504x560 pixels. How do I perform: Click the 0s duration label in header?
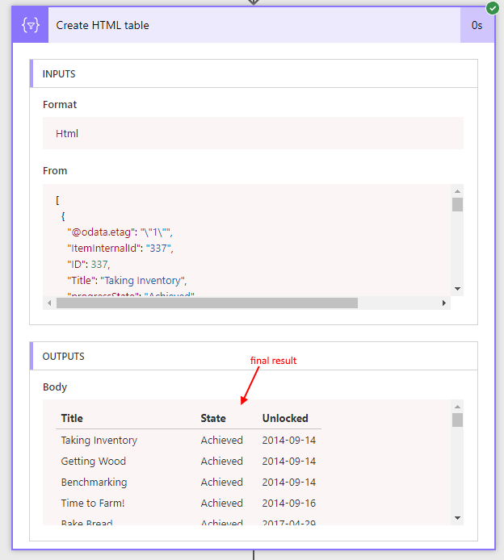[x=477, y=25]
